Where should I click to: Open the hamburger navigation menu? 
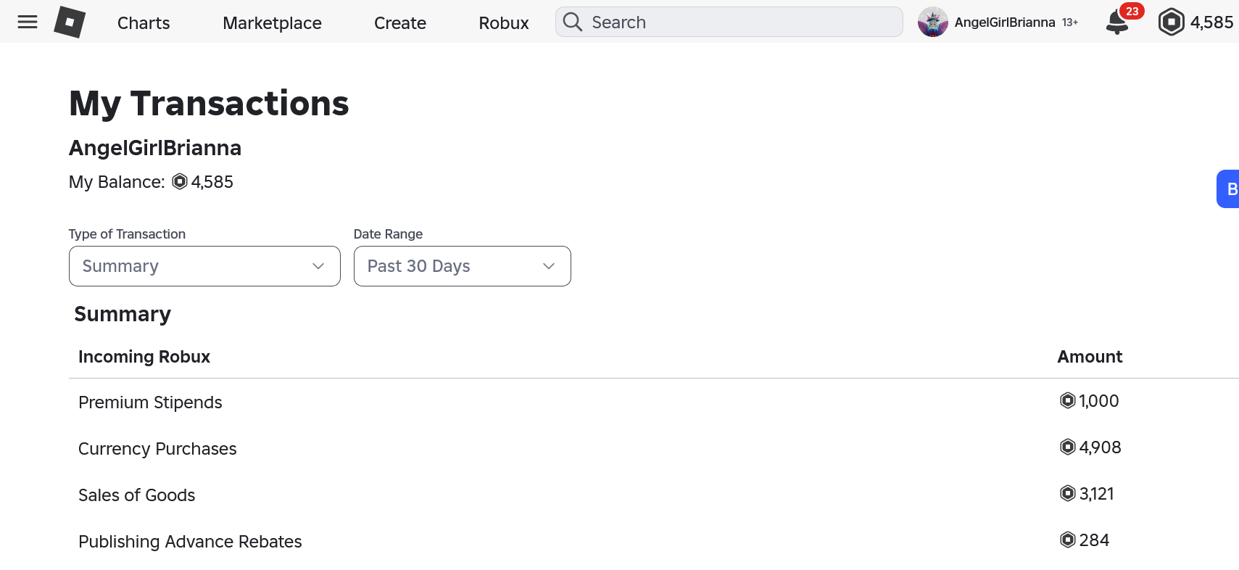[x=28, y=22]
